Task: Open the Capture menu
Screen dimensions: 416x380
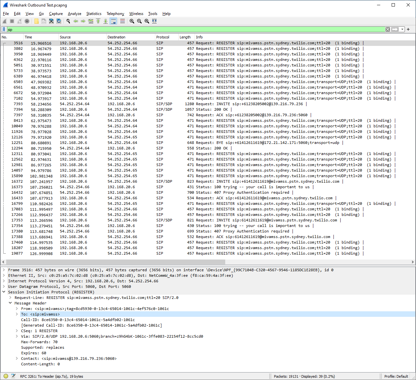Action: tap(56, 14)
